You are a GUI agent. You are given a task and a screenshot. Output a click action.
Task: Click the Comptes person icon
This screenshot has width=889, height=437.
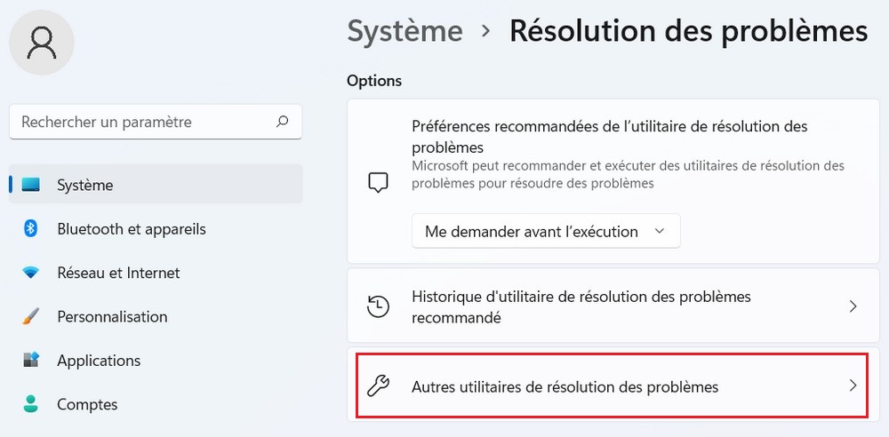(x=31, y=404)
